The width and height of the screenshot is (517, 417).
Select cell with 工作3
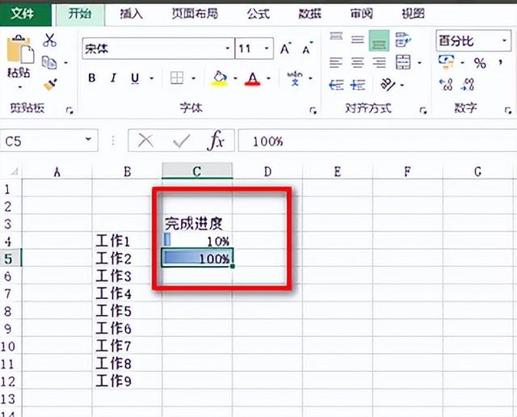coord(127,276)
